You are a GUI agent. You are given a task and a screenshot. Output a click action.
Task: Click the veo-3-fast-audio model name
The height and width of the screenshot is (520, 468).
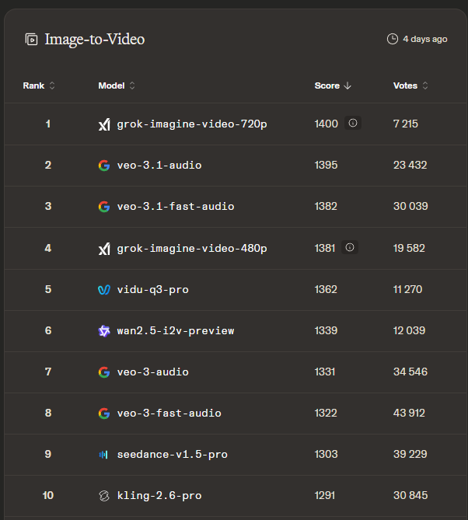169,413
